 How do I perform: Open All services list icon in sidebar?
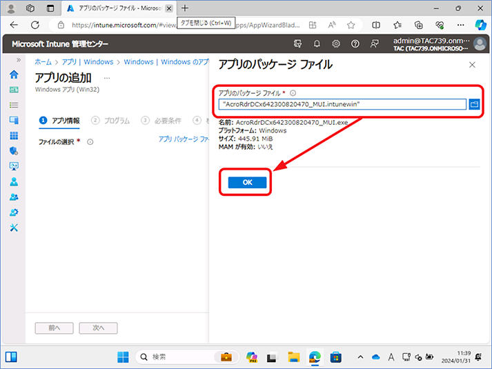pos(14,105)
